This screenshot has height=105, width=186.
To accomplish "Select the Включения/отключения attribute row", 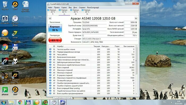I will [92, 57].
